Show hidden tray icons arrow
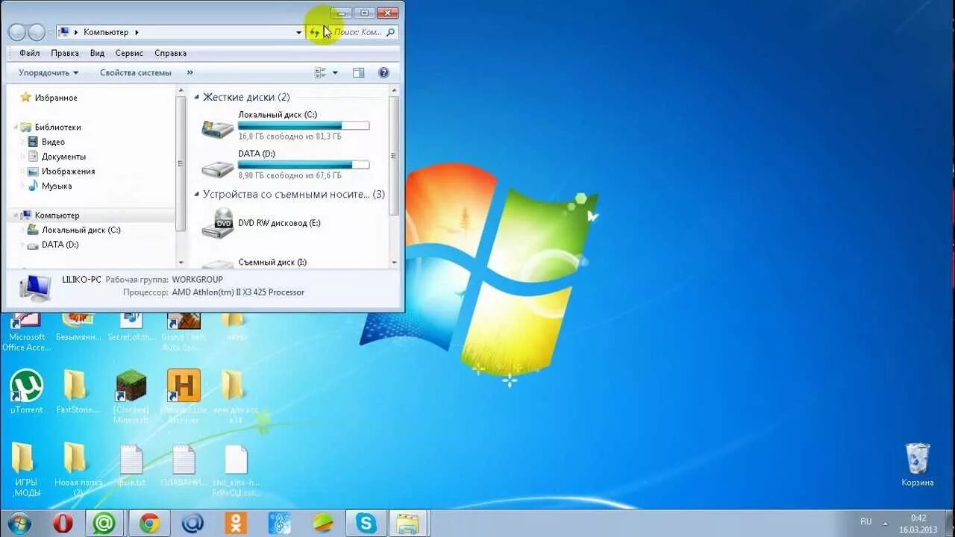 (886, 523)
